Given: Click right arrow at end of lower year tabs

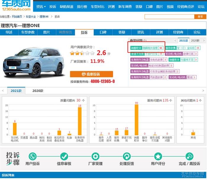Looking at the screenshot, I should click(x=203, y=91).
